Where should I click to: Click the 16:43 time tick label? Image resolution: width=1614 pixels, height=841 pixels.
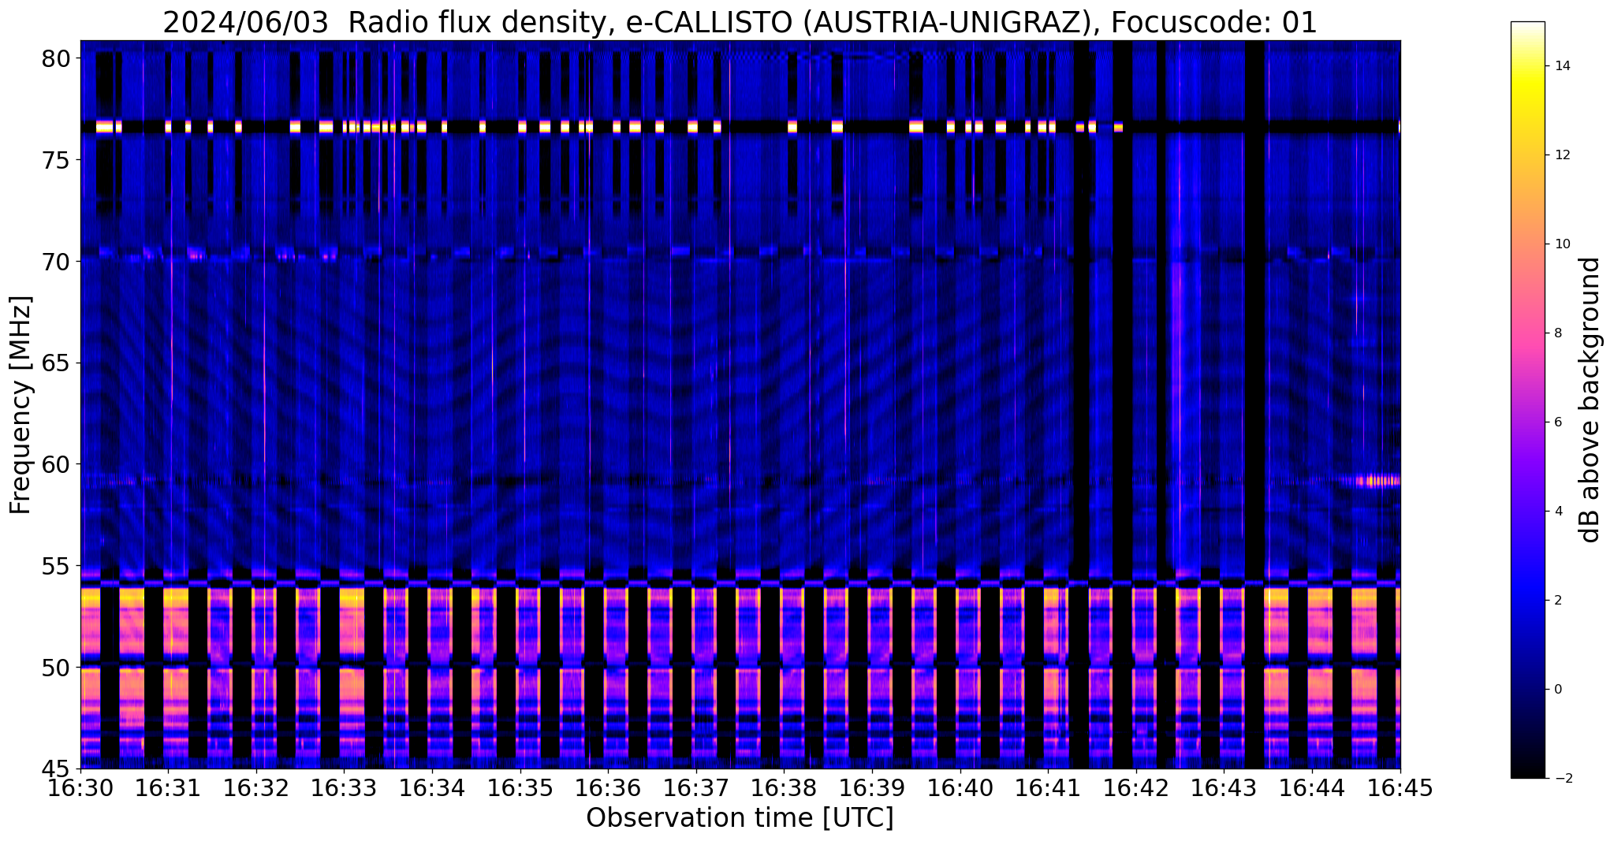1224,789
